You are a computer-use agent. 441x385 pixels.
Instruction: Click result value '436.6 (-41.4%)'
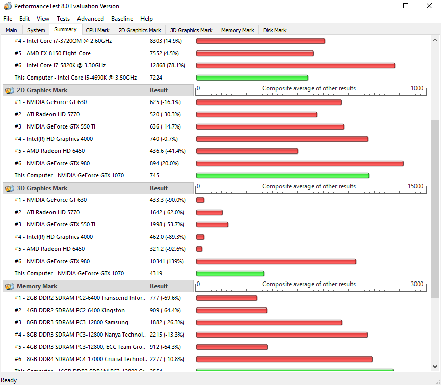[168, 151]
